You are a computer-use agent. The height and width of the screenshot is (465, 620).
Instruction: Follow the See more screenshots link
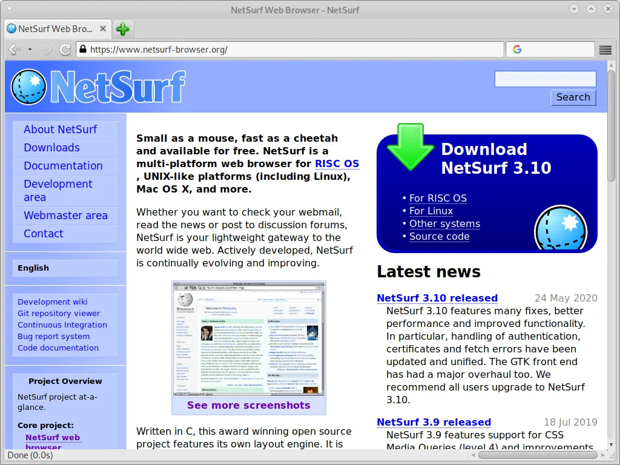point(248,405)
